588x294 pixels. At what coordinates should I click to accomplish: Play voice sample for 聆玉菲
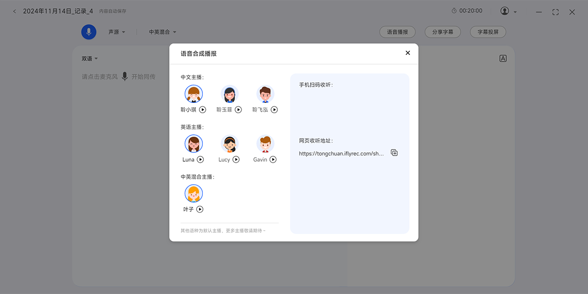(238, 110)
